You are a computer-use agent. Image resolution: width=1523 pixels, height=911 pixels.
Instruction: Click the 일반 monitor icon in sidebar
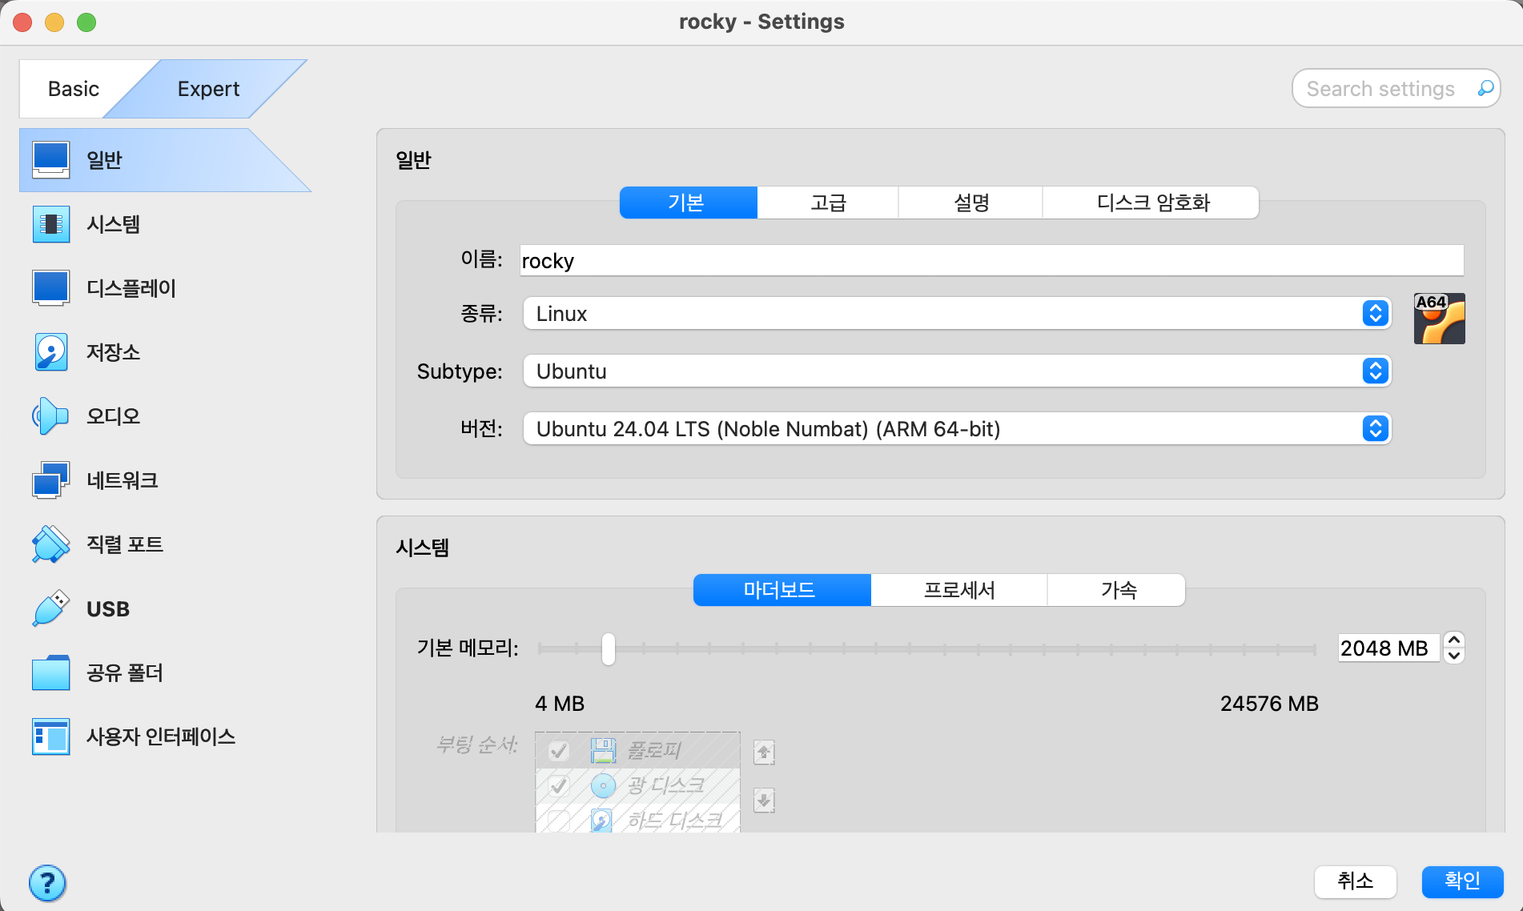click(50, 159)
